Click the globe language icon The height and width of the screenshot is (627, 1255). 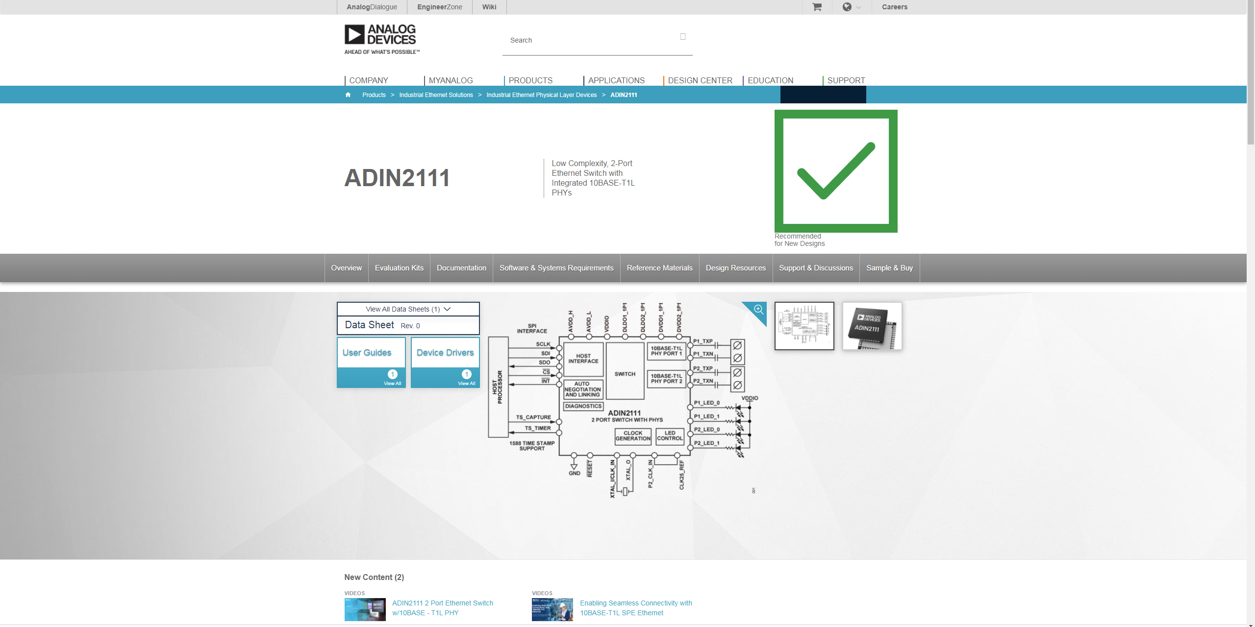847,7
